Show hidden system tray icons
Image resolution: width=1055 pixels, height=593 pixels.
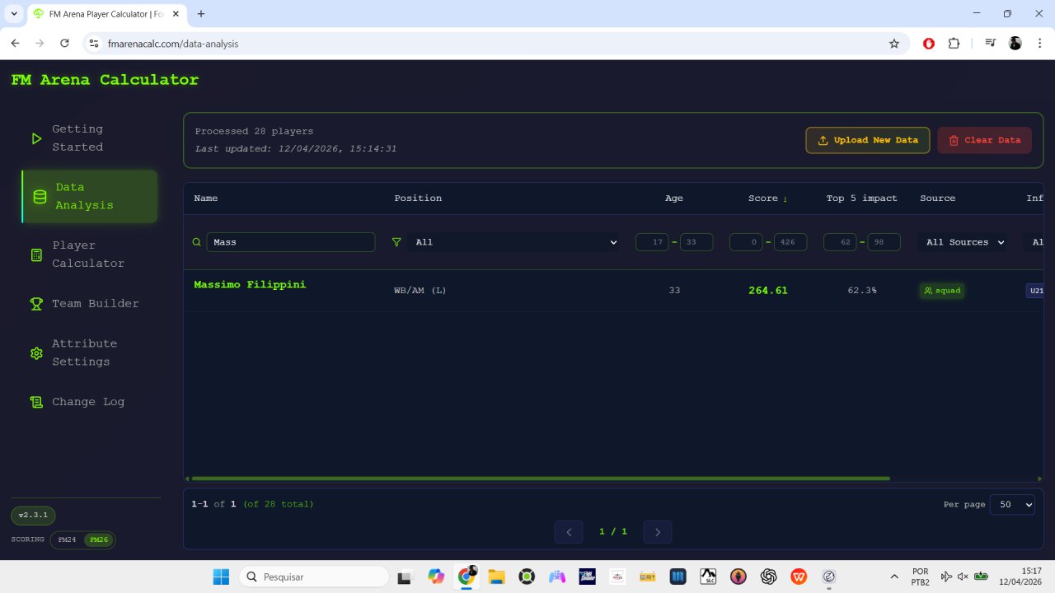tap(895, 577)
